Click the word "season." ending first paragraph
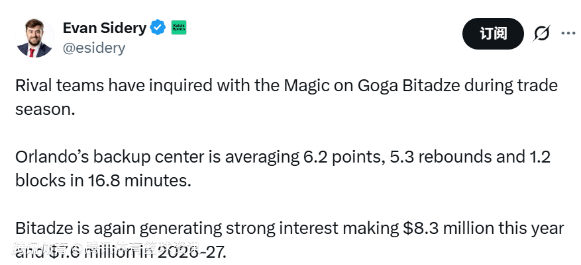The width and height of the screenshot is (581, 265). click(45, 108)
